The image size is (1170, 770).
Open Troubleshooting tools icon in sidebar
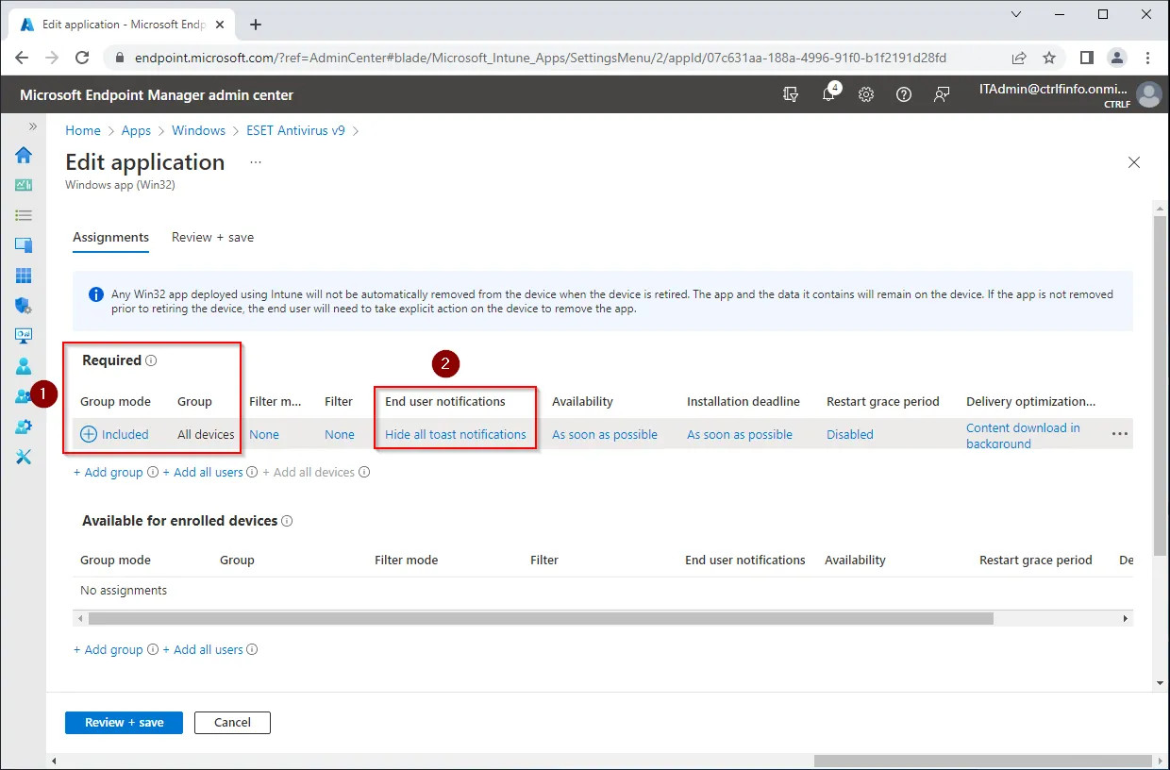pyautogui.click(x=24, y=457)
